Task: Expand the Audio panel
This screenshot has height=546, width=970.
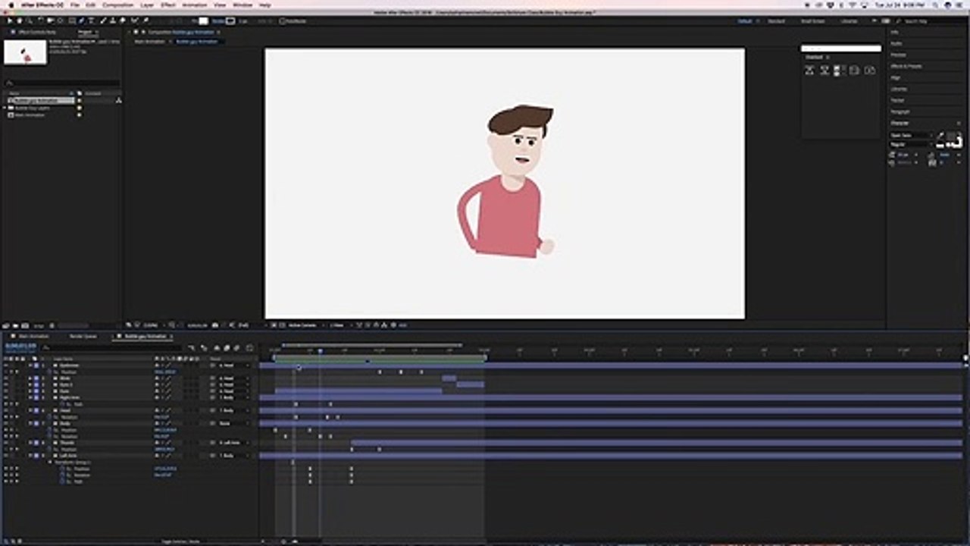Action: coord(896,43)
